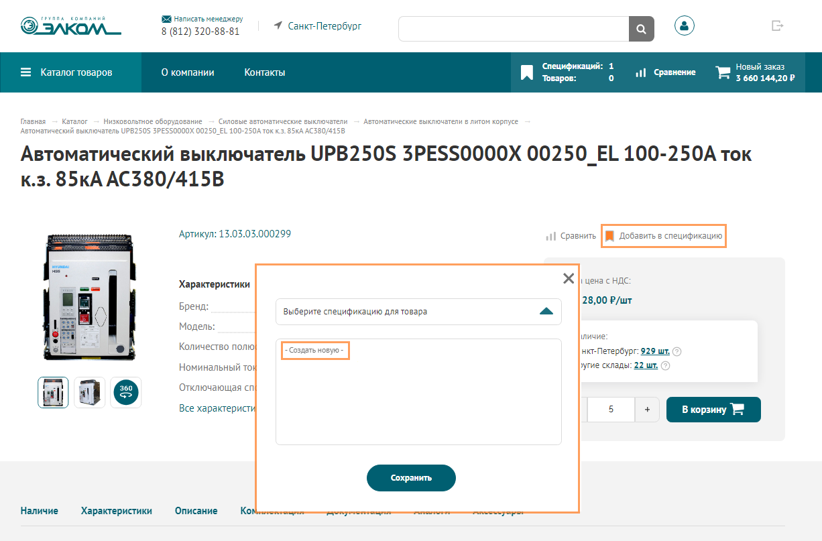Increase quantity with the plus button

coord(647,410)
